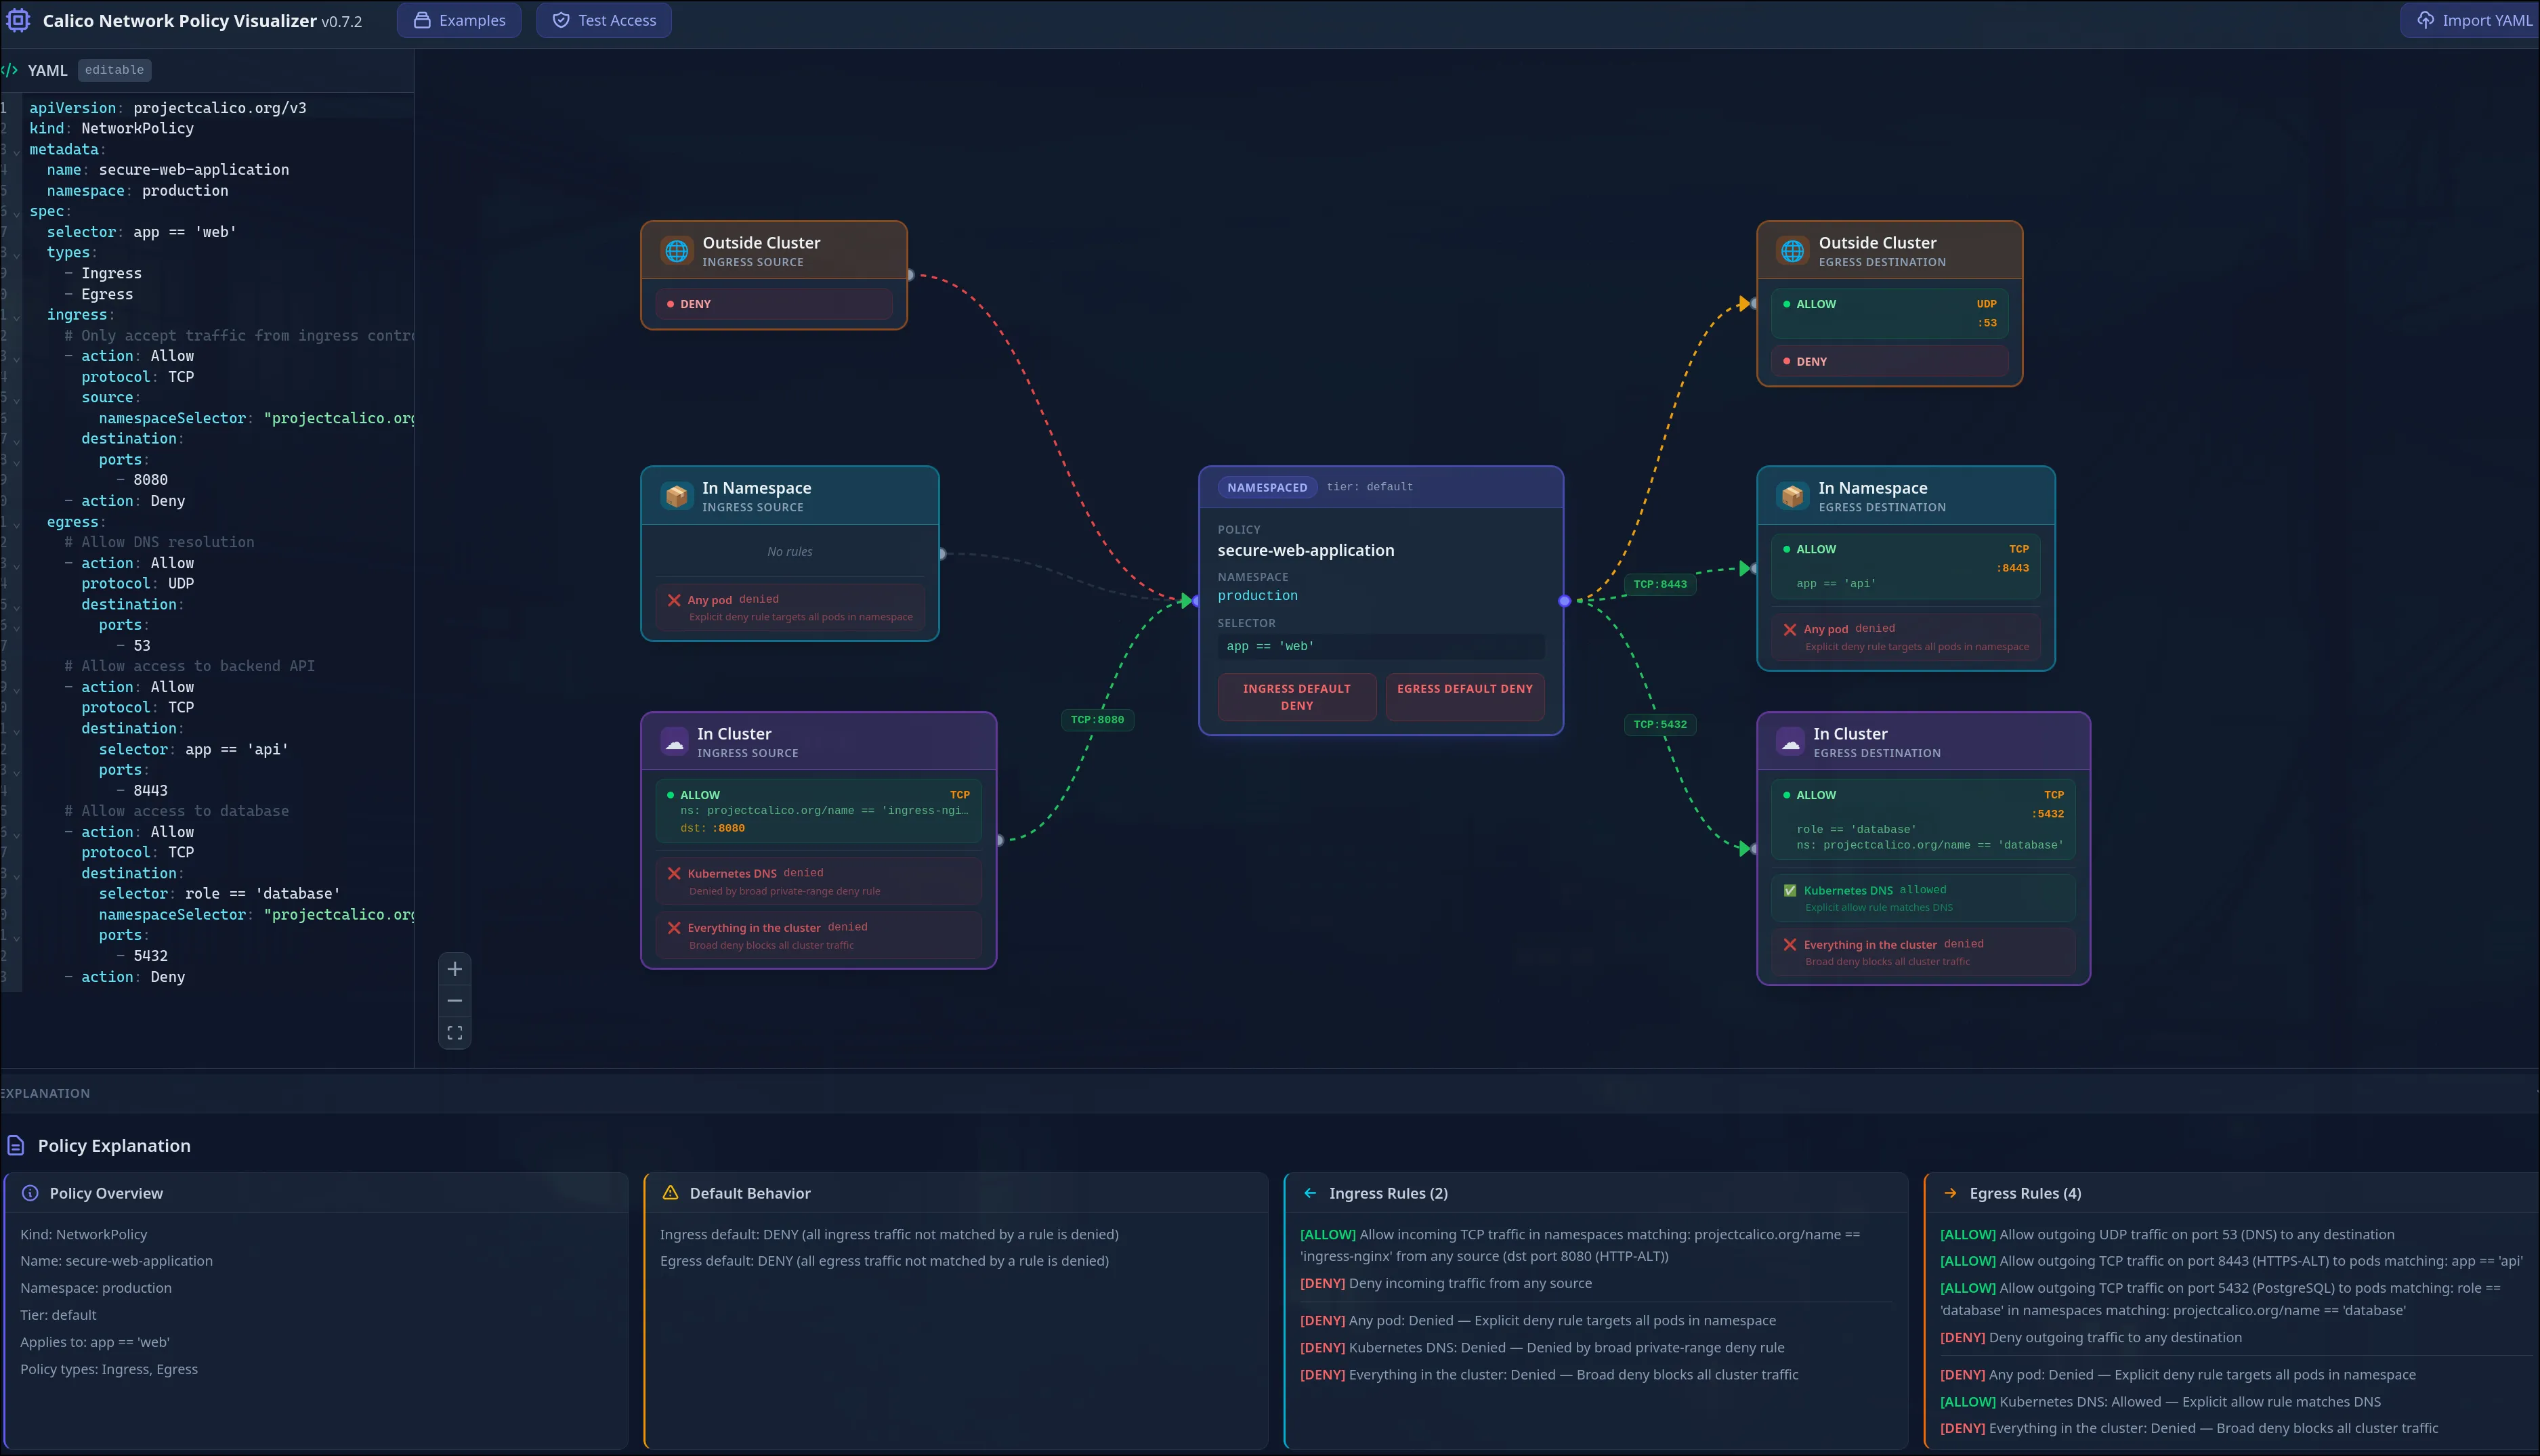
Task: Click Ingress Rules (2) heading
Action: pyautogui.click(x=1388, y=1193)
